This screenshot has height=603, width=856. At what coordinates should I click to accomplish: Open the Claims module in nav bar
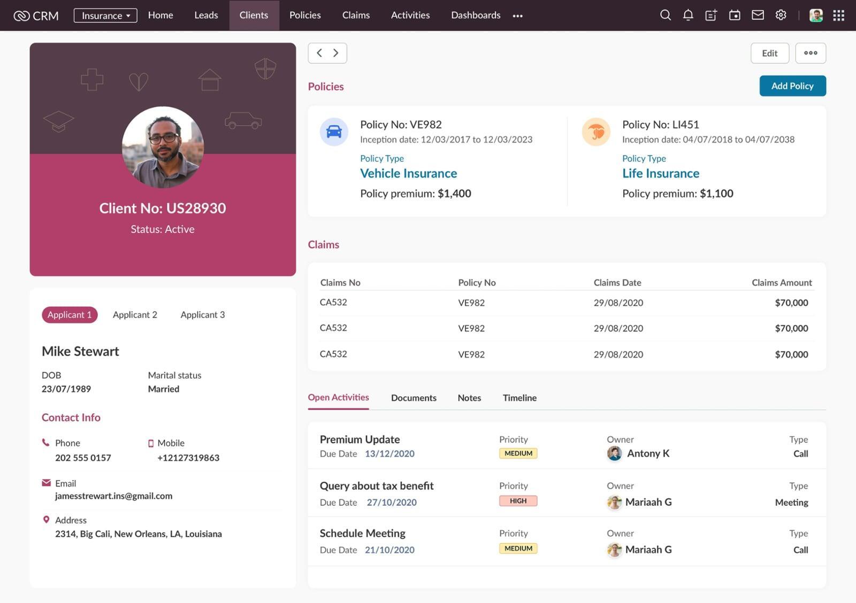point(356,15)
